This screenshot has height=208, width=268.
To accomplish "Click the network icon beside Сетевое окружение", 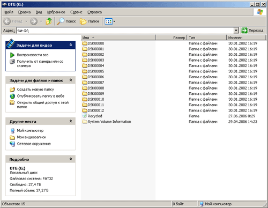I will (x=12, y=144).
